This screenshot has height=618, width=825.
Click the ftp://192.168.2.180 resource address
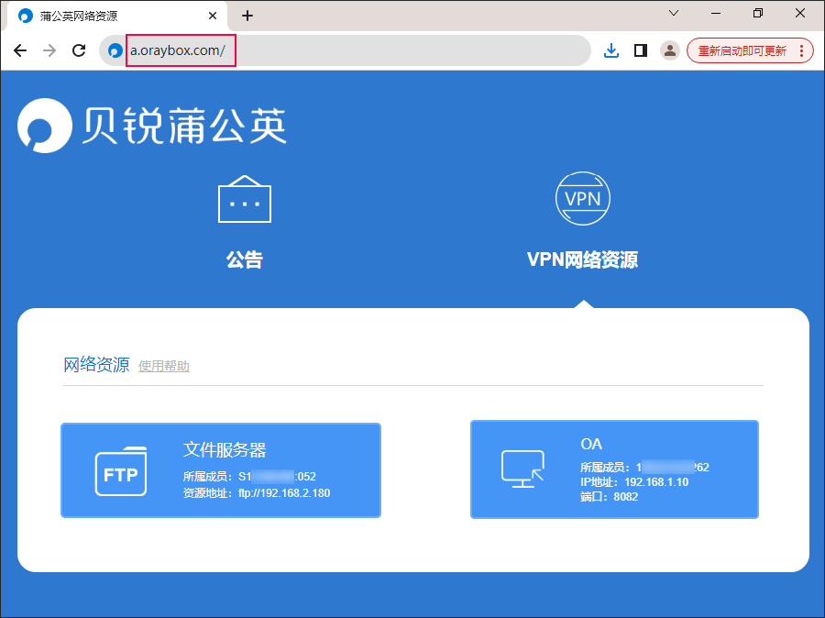pyautogui.click(x=284, y=492)
